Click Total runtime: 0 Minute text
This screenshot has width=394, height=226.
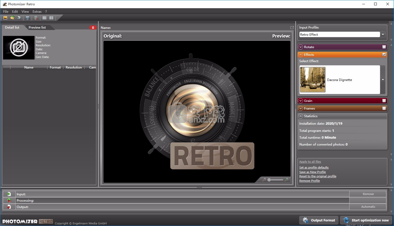coord(318,137)
